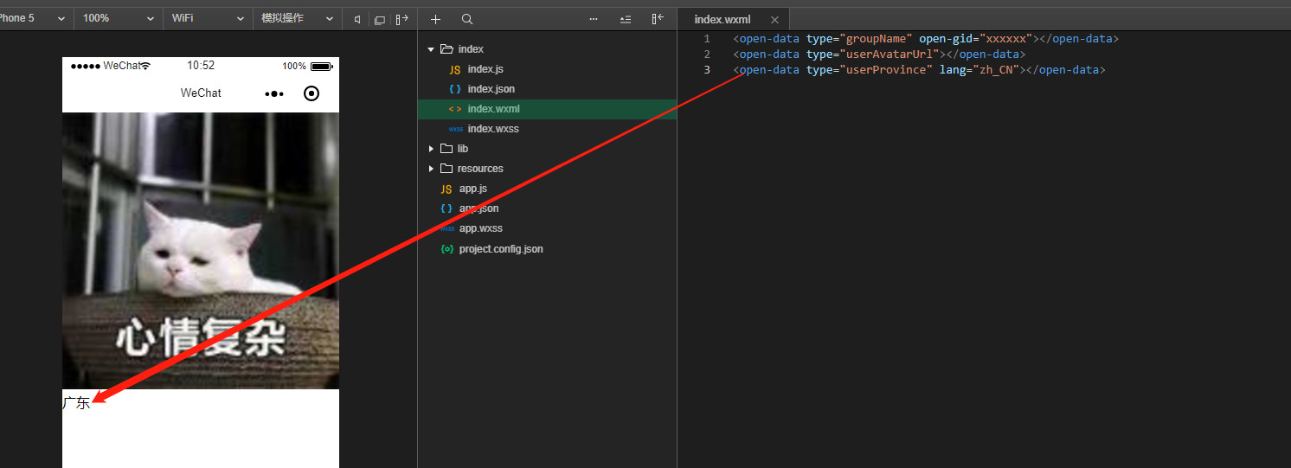Hide the file tree panel icon
Viewport: 1291px width, 468px height.
[658, 19]
